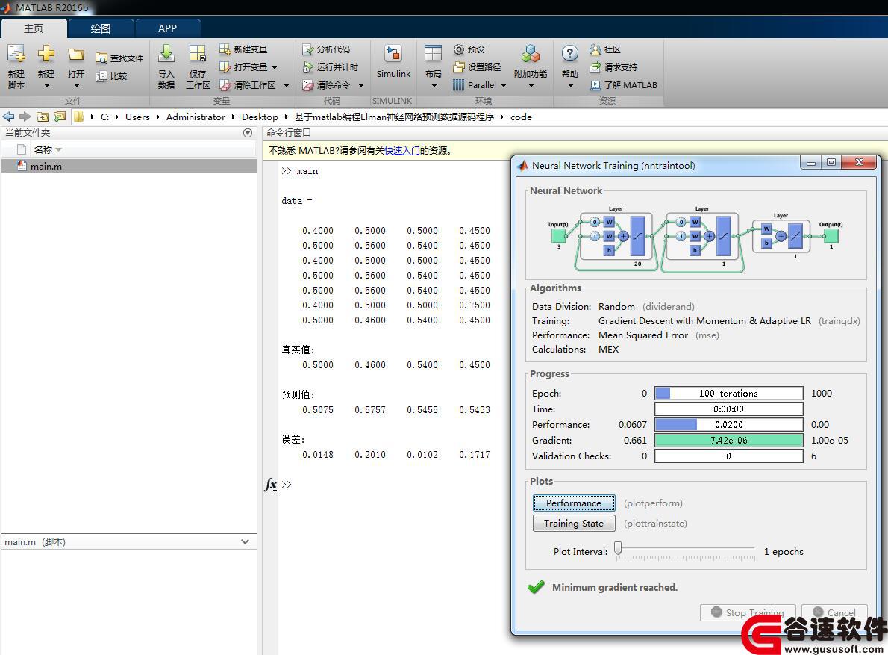888x655 pixels.
Task: Switch to the Plots (绘图) tab
Action: click(x=100, y=28)
